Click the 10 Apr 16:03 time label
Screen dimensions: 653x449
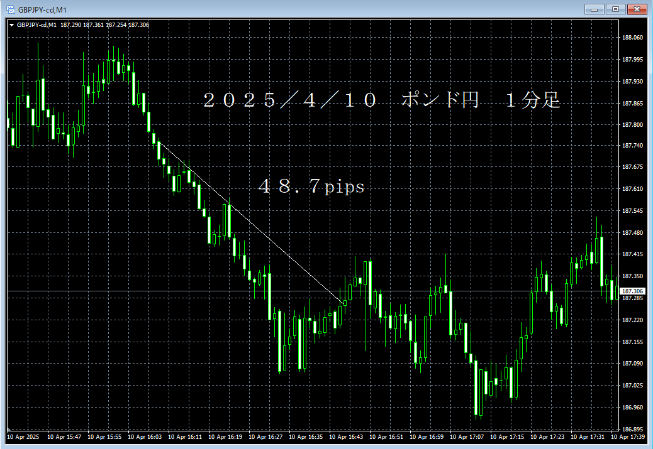(x=145, y=437)
